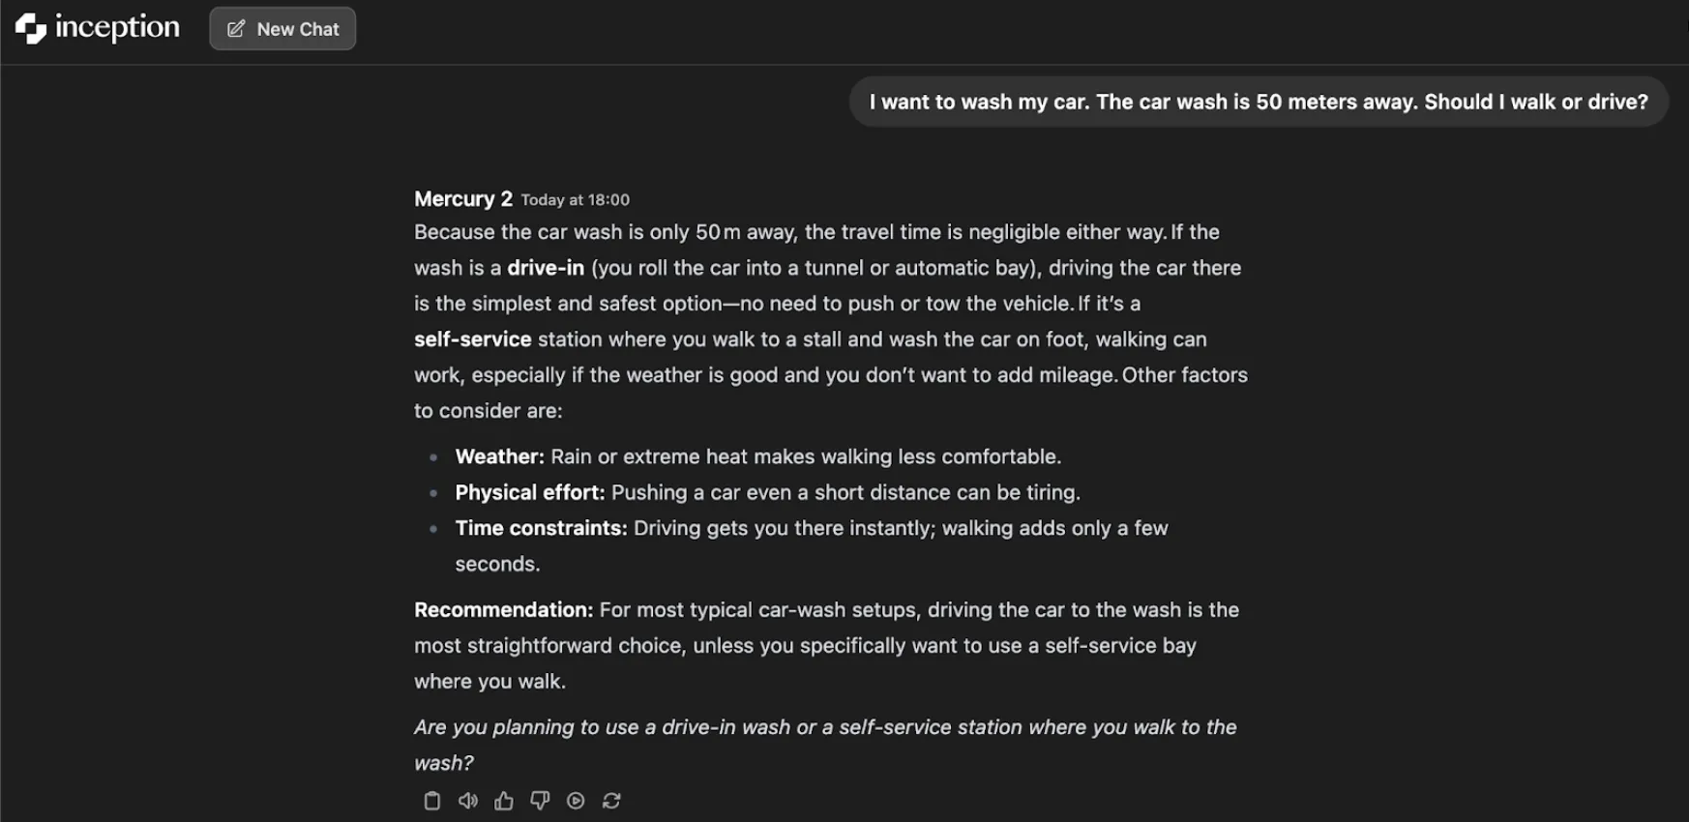Viewport: 1689px width, 822px height.
Task: Click the Inception logo icon
Action: [x=31, y=28]
